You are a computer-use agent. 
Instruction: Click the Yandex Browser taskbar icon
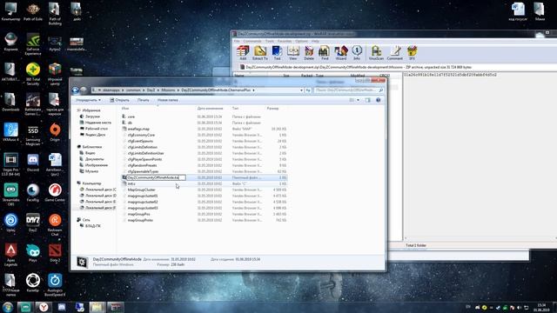[44, 307]
